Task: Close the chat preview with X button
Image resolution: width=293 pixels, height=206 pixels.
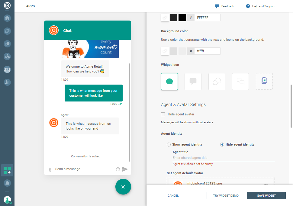Action: click(x=123, y=187)
